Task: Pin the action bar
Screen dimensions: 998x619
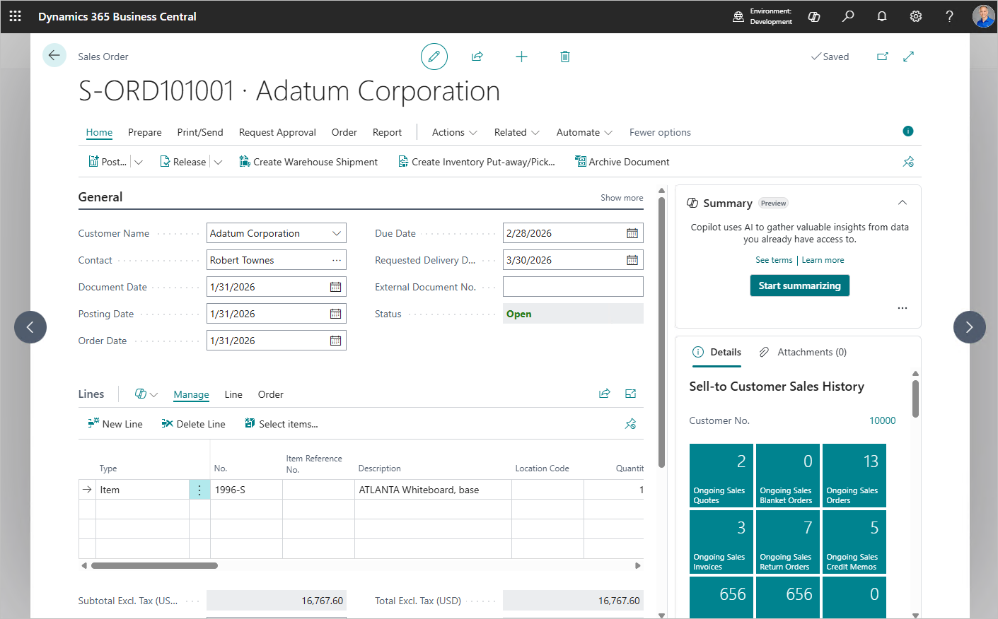Action: [909, 162]
